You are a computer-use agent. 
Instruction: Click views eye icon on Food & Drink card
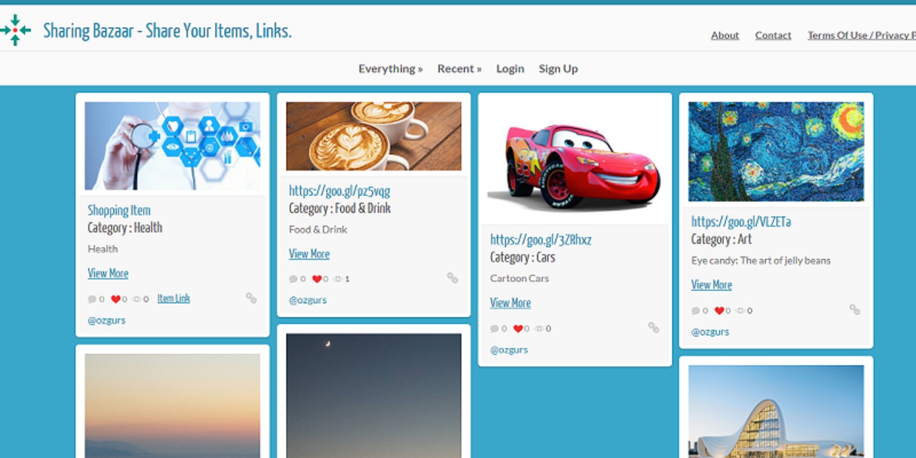pos(338,279)
